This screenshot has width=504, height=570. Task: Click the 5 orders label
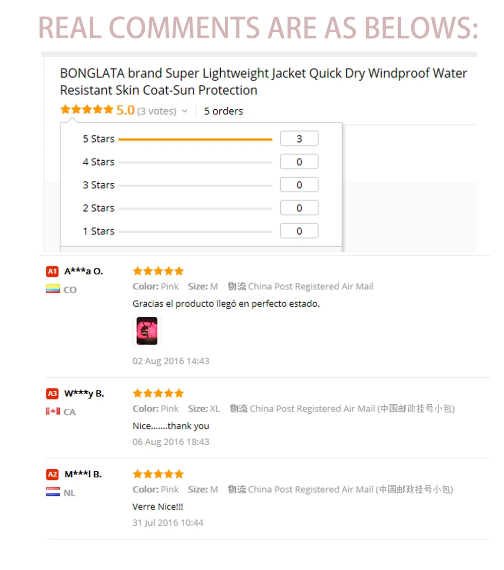point(223,111)
